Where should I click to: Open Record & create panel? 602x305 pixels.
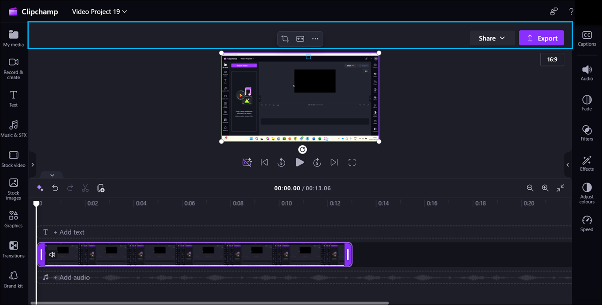click(x=13, y=69)
